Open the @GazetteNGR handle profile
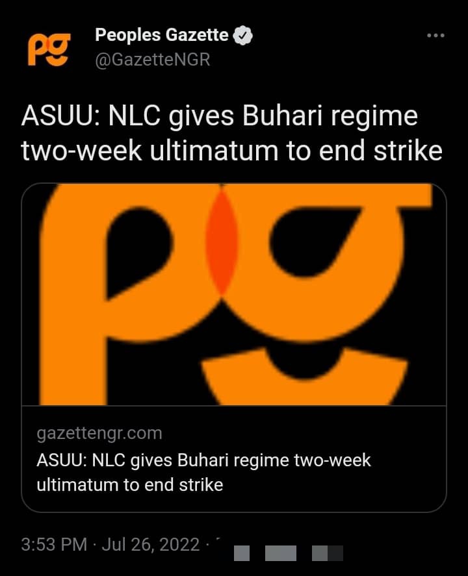 pyautogui.click(x=153, y=60)
